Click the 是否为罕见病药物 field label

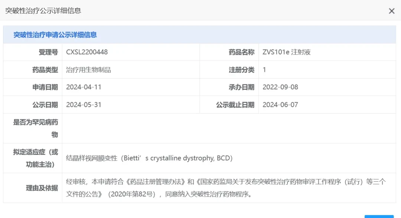click(36, 128)
